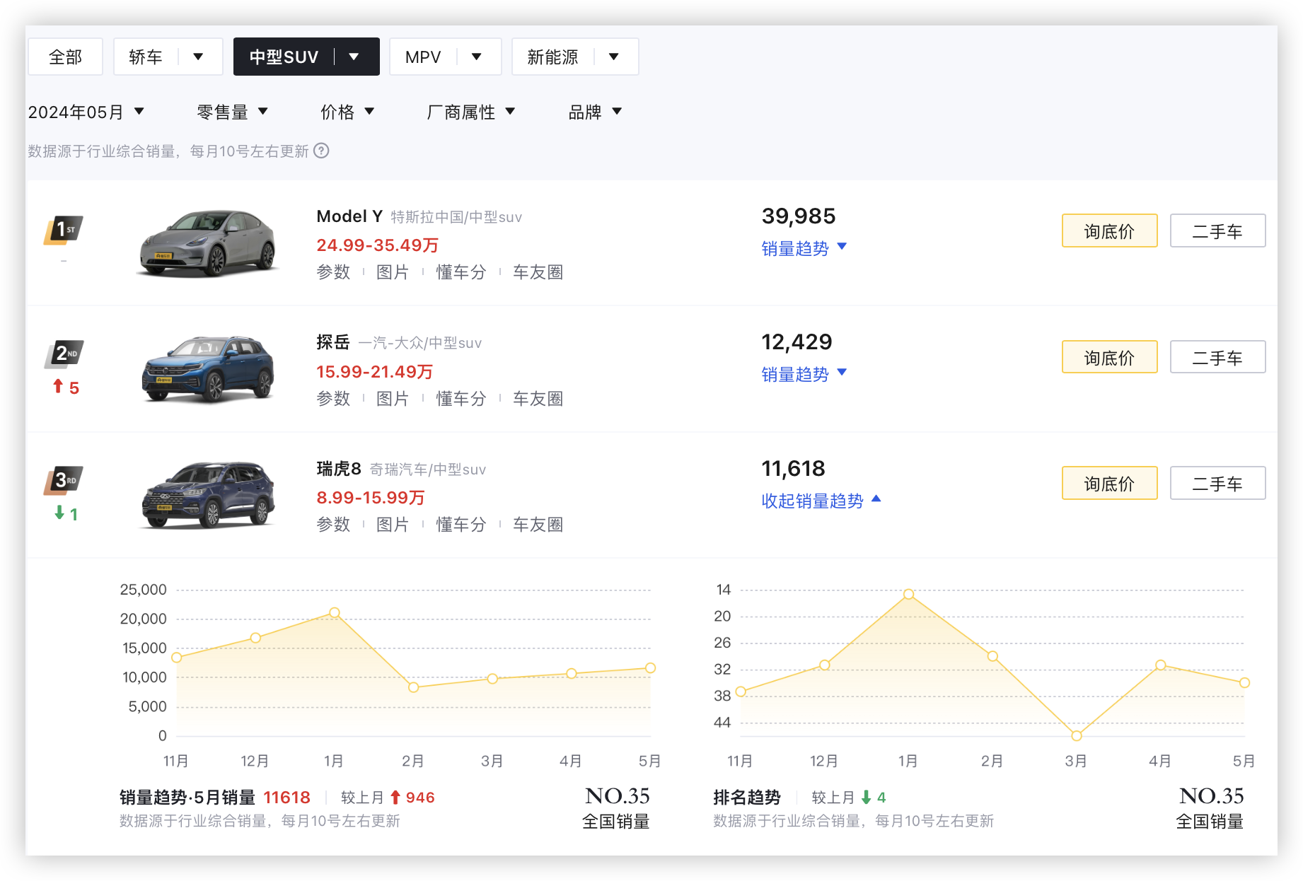
Task: Open dropdown arrow next to MPV
Action: click(476, 57)
